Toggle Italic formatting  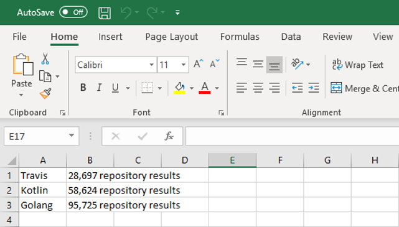99,88
